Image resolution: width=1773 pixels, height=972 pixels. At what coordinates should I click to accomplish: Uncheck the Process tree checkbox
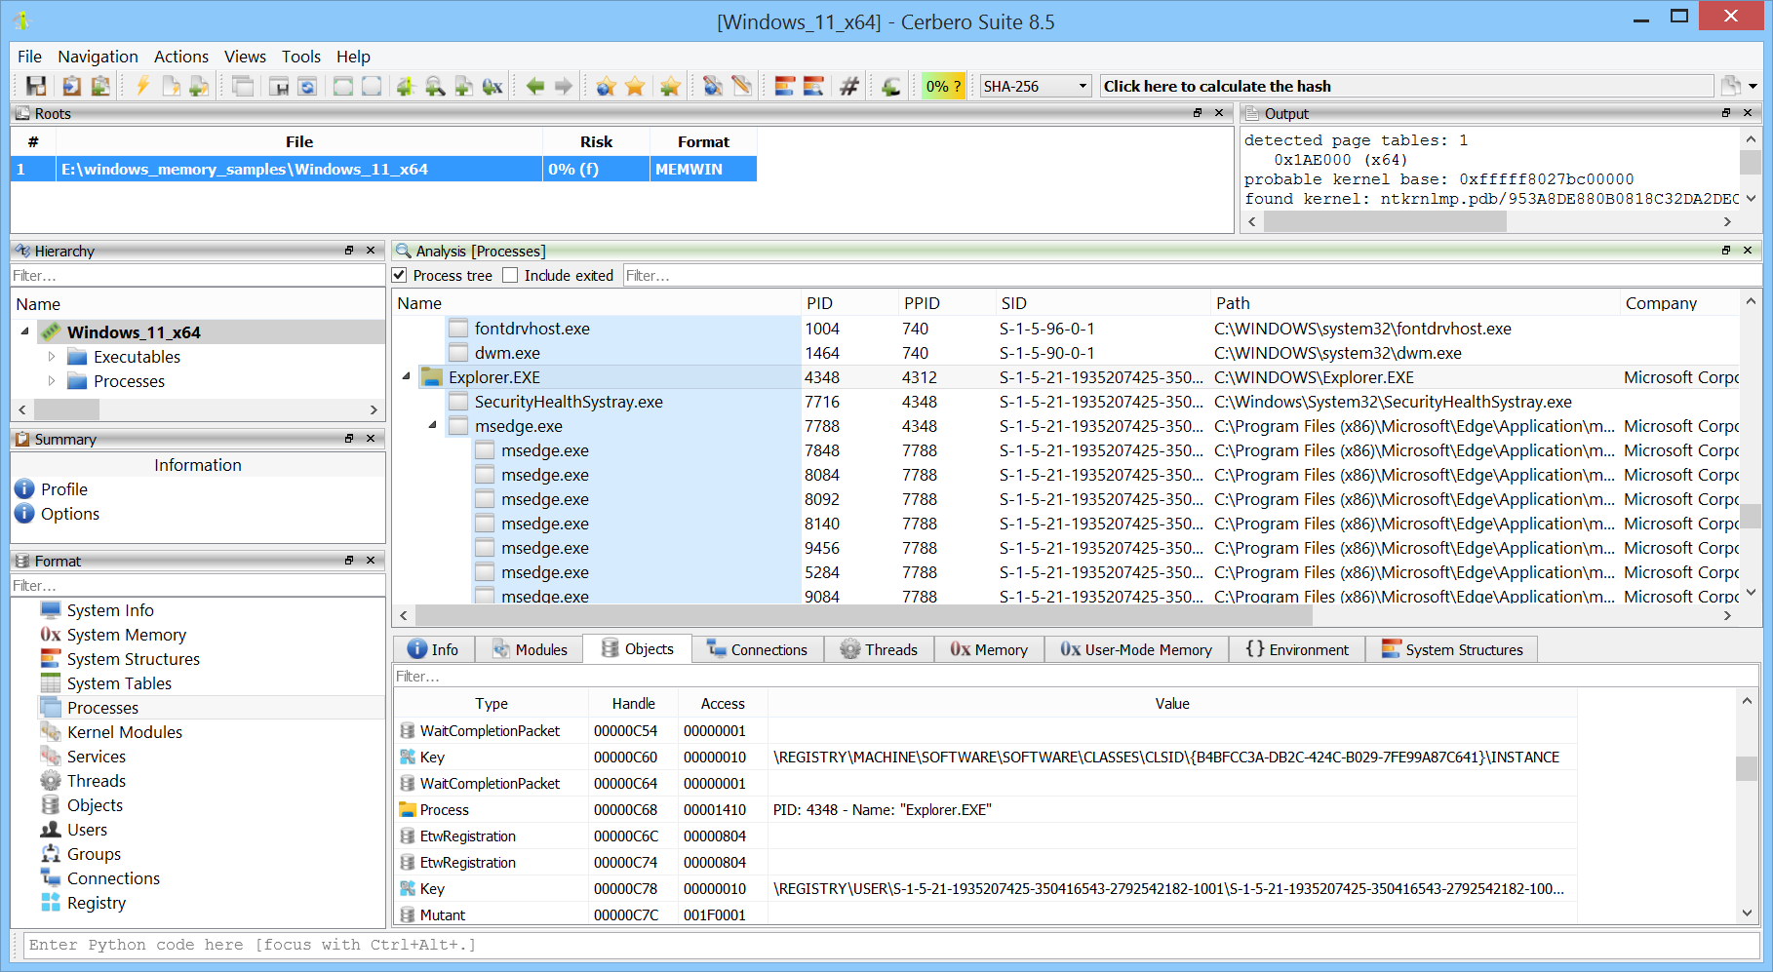[400, 276]
